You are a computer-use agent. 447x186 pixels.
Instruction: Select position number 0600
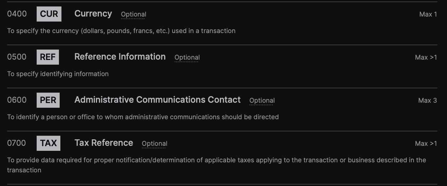[x=17, y=100]
